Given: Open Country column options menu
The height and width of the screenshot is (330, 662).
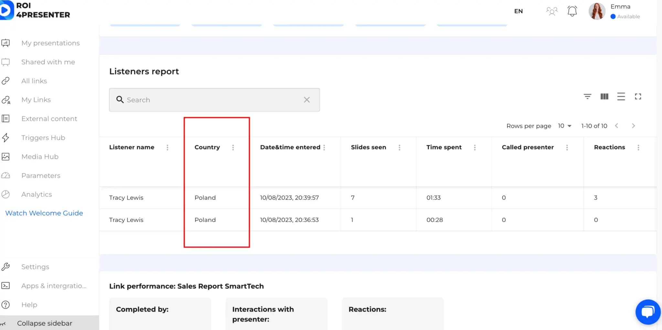Looking at the screenshot, I should [x=233, y=148].
